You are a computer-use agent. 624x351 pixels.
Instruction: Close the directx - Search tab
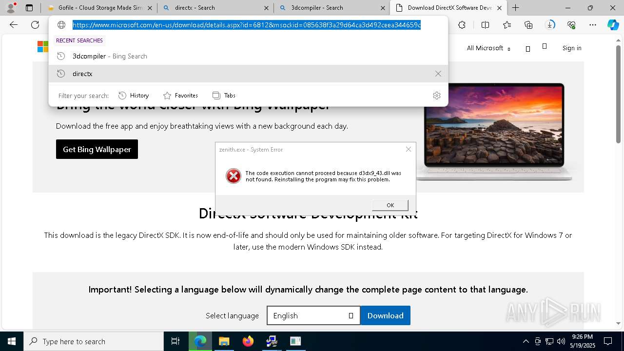pyautogui.click(x=266, y=8)
